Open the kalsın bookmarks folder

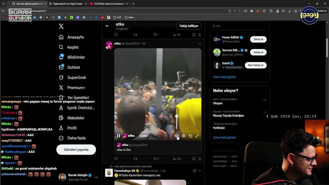pos(129,17)
